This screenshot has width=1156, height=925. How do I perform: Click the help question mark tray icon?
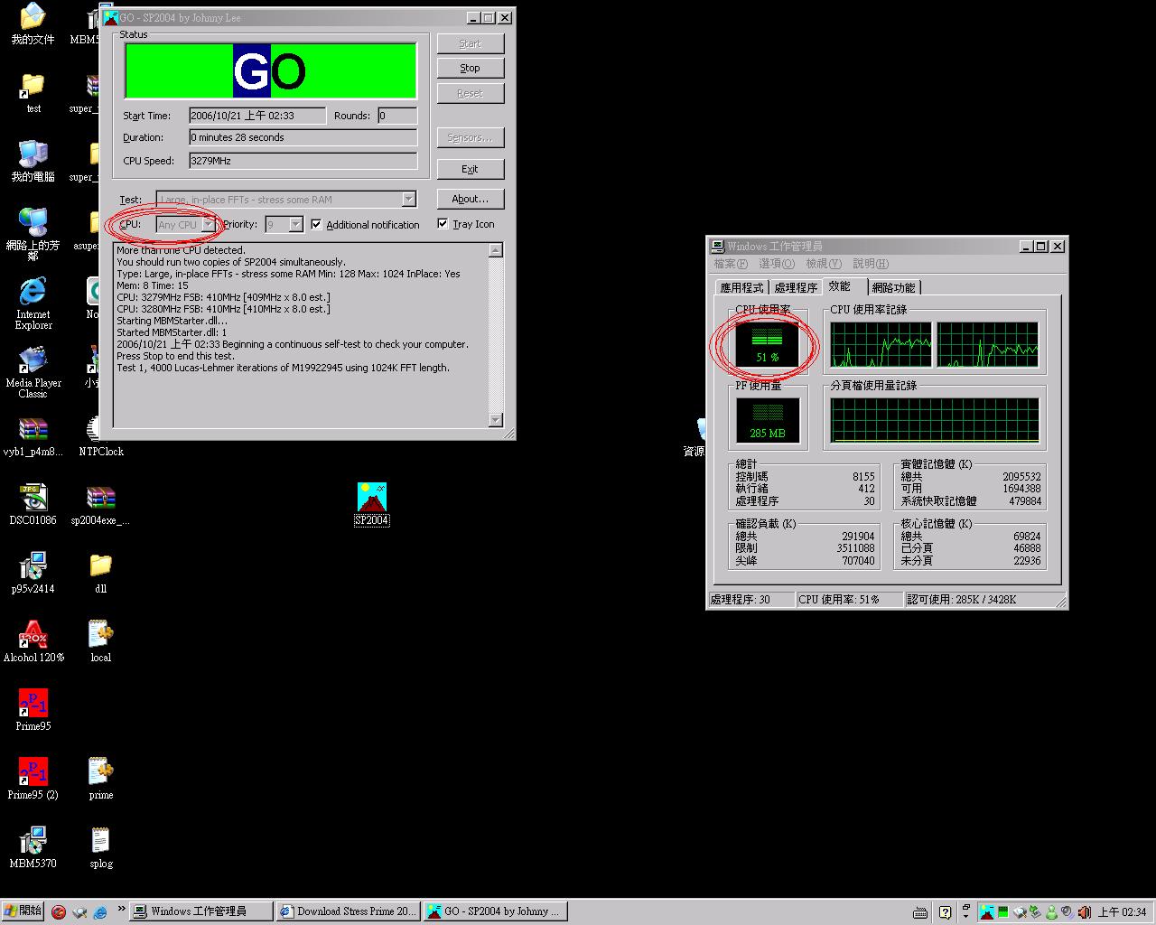(945, 911)
